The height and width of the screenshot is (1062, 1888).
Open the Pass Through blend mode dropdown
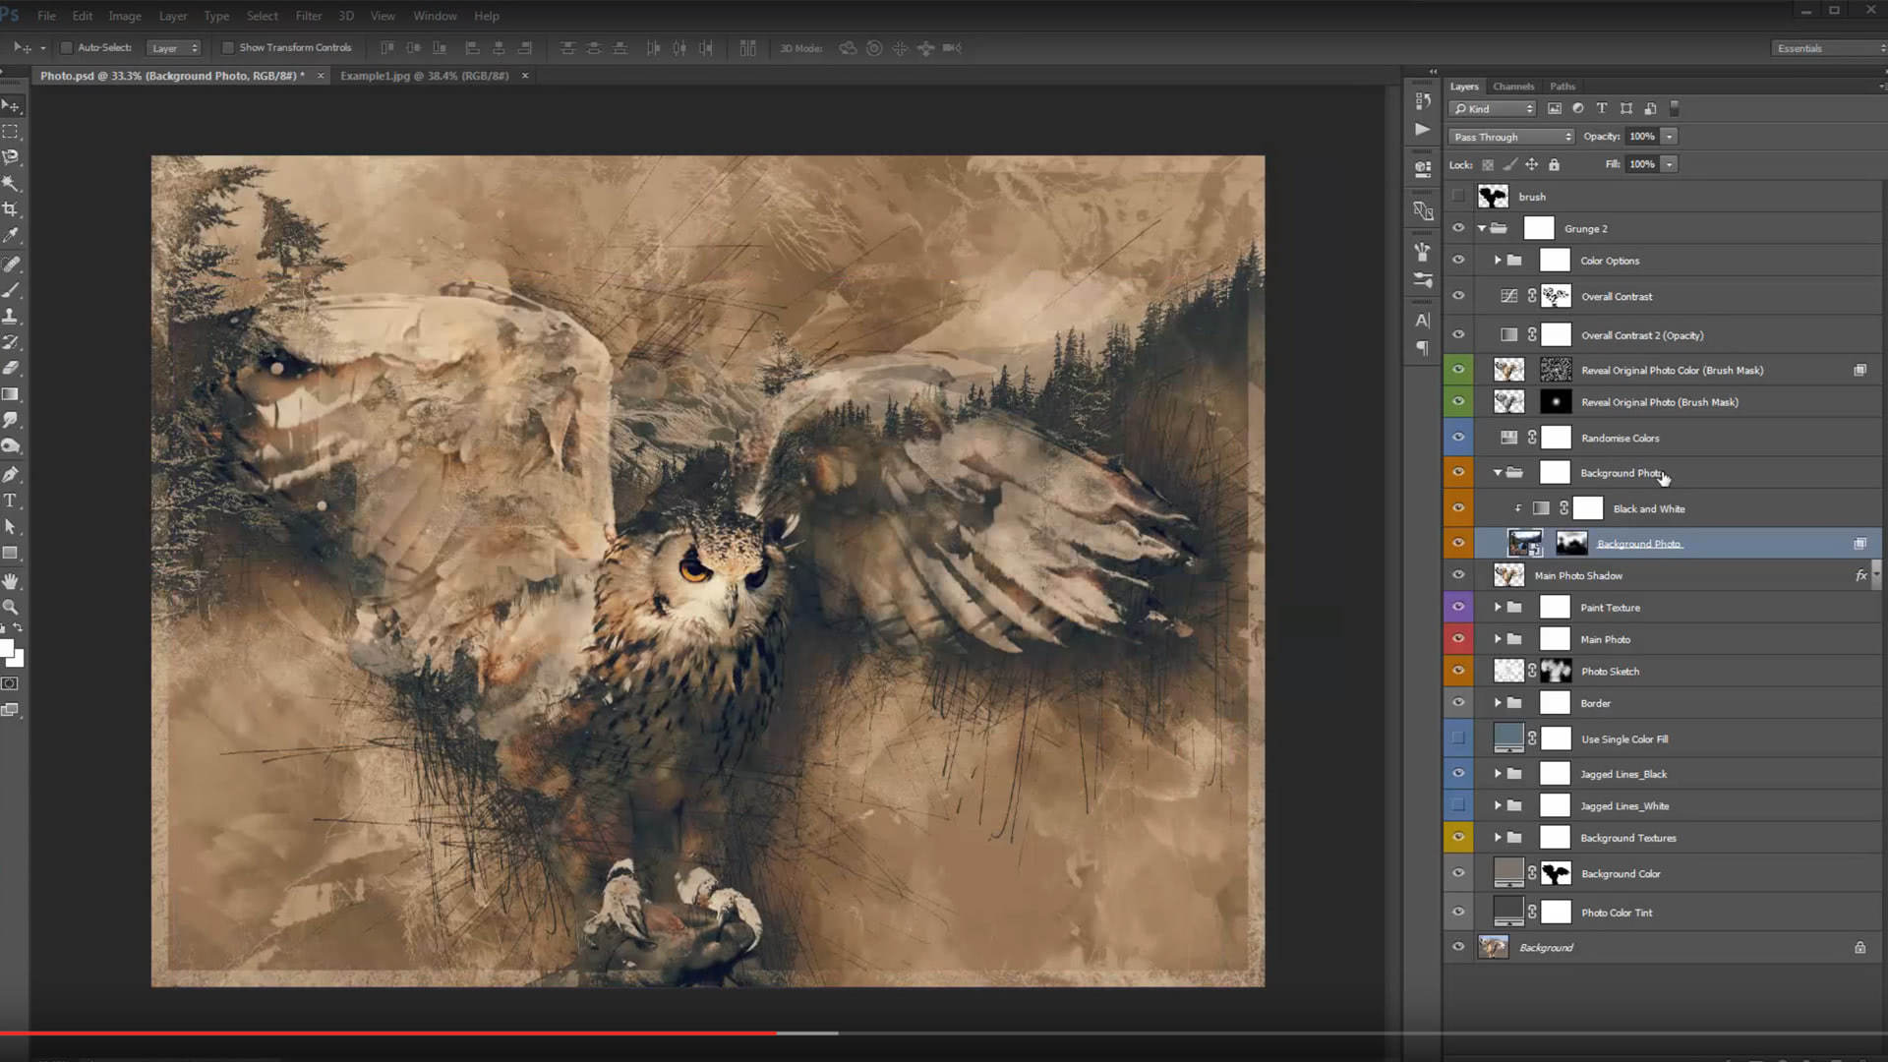point(1511,137)
